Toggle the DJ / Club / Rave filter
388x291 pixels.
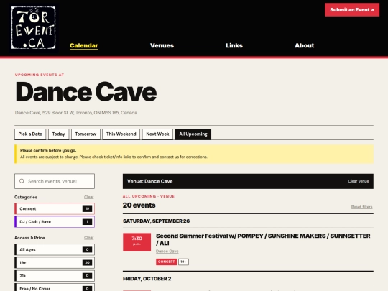click(x=55, y=222)
